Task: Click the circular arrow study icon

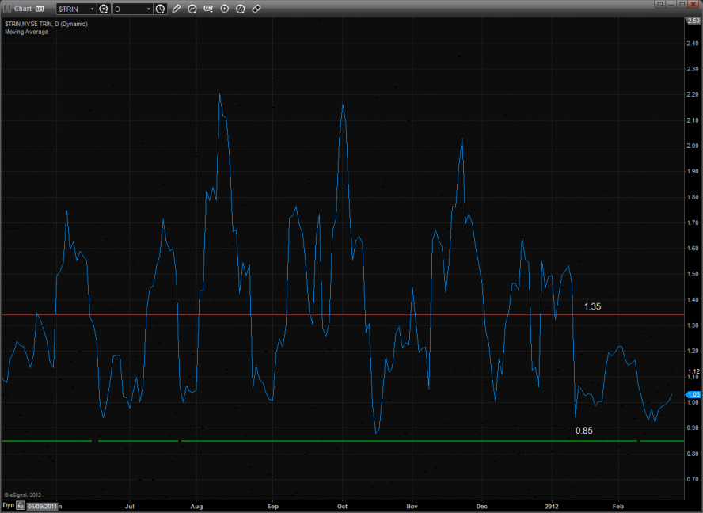Action: 192,9
